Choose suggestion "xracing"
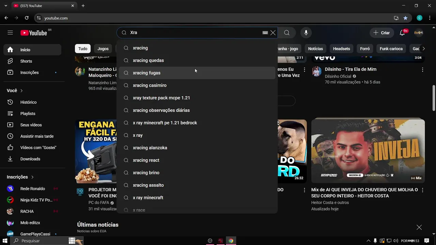This screenshot has width=436, height=245. [x=197, y=48]
